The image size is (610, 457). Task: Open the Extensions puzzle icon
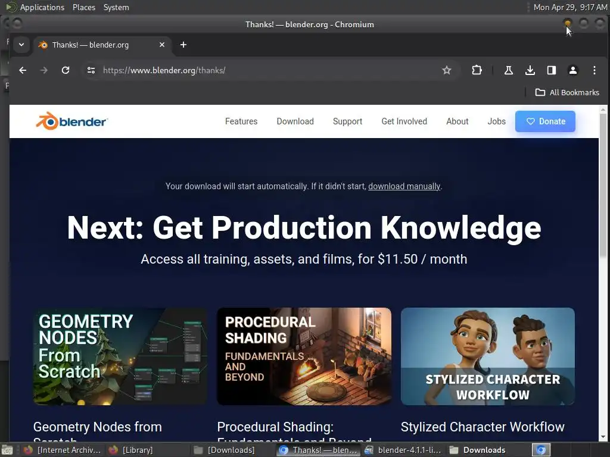pos(477,70)
